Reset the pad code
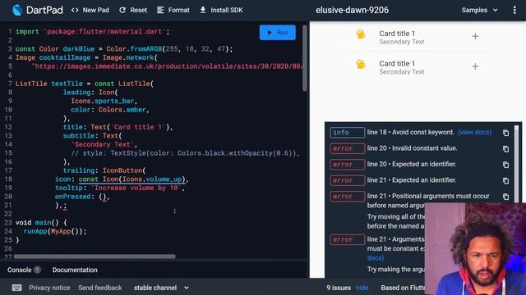Viewport: 526px width, 295px height. (x=133, y=10)
